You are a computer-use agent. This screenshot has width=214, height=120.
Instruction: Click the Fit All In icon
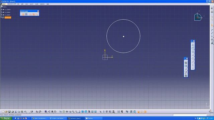(x=64, y=112)
